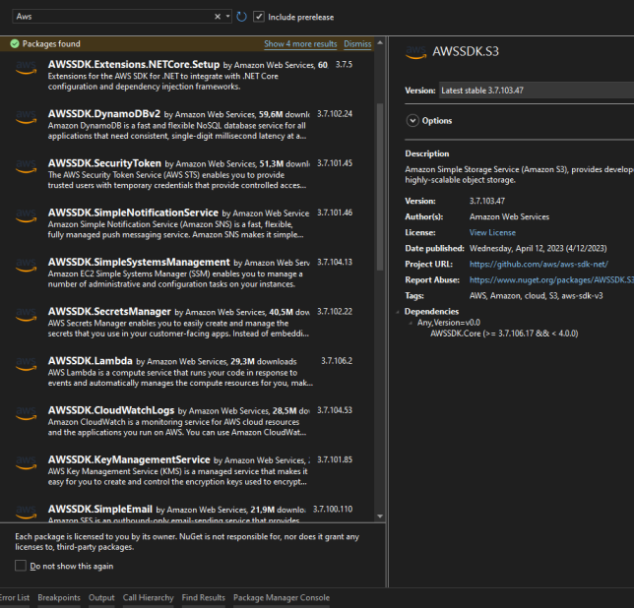Screen dimensions: 634x608
Task: Clear the Aws search box text
Action: 218,16
